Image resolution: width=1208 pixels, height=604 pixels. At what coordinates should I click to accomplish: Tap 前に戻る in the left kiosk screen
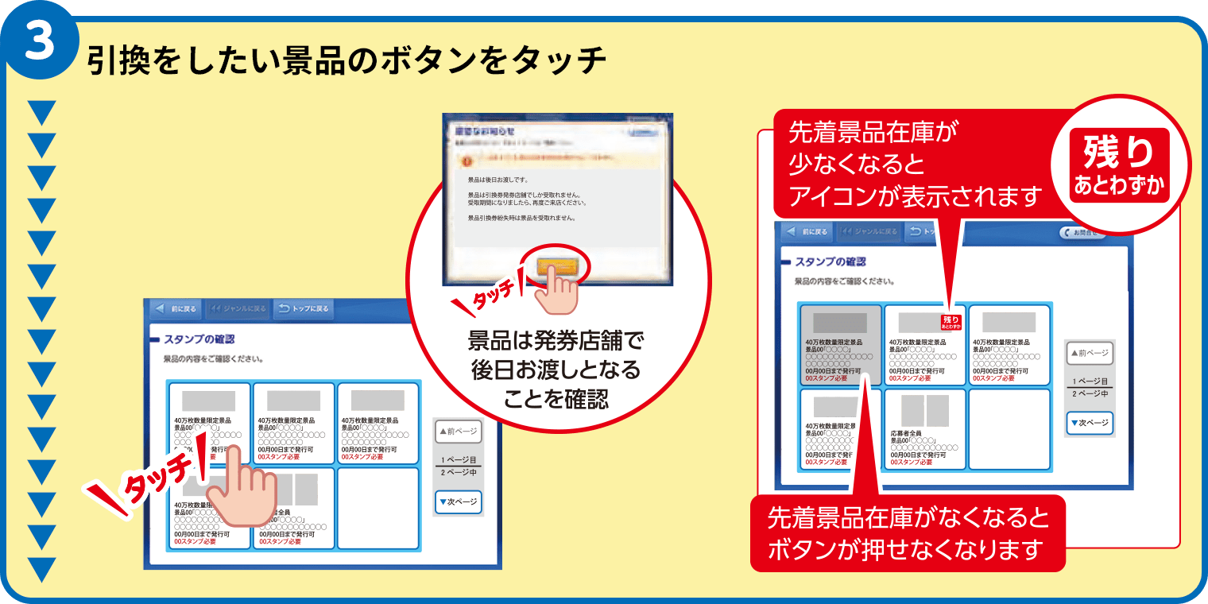tap(176, 308)
